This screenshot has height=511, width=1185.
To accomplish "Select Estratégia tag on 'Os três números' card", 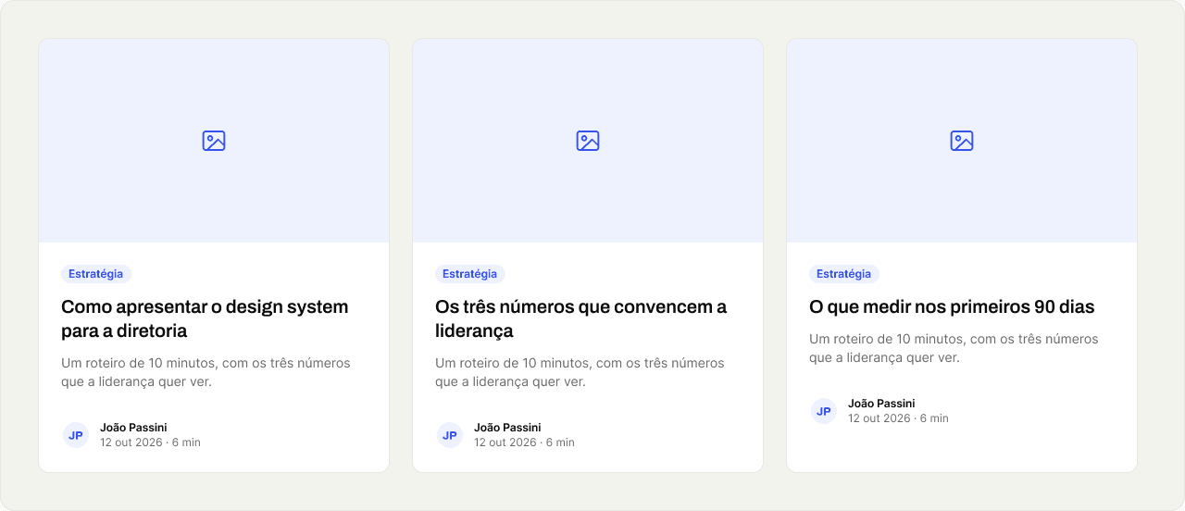I will 470,274.
